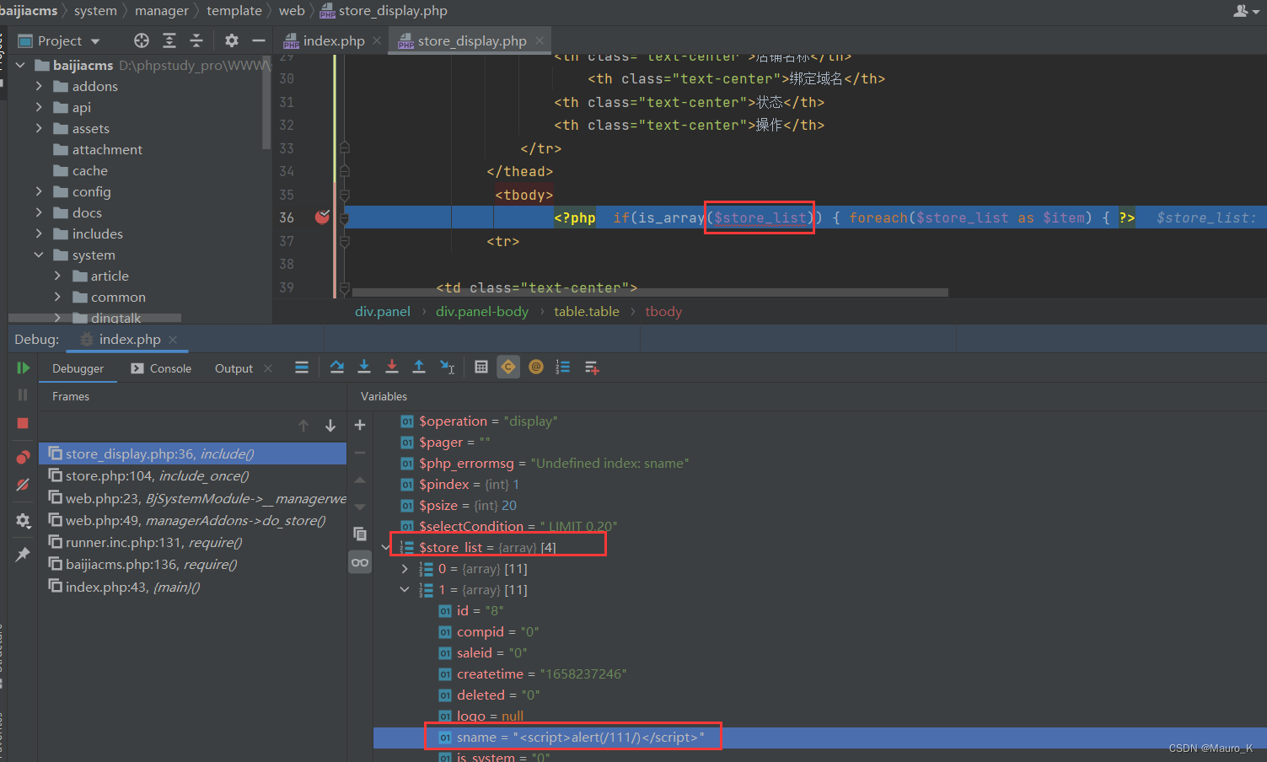Screen dimensions: 1267x762
Task: Collapse all folders in Project panel
Action: pyautogui.click(x=196, y=40)
